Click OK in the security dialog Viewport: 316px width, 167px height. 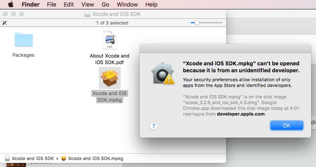pos(286,125)
